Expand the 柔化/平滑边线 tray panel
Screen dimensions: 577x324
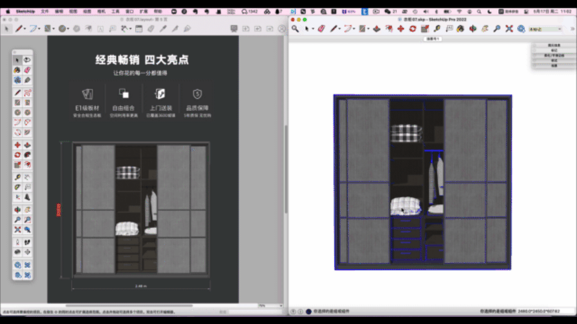(x=554, y=55)
